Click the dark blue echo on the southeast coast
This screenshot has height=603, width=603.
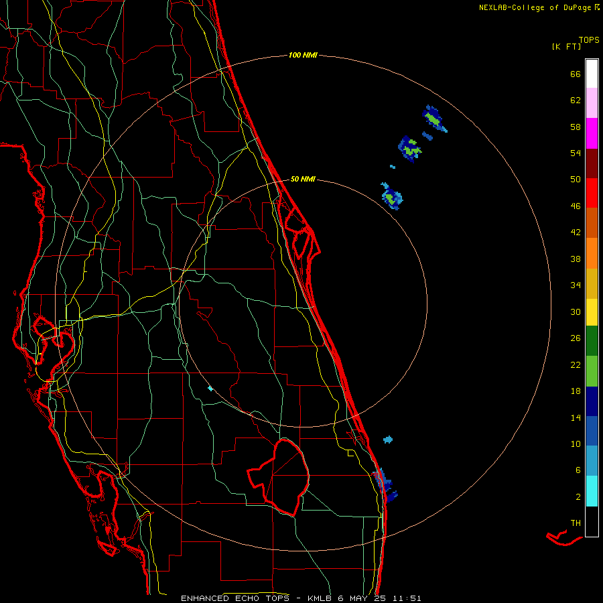click(x=385, y=485)
